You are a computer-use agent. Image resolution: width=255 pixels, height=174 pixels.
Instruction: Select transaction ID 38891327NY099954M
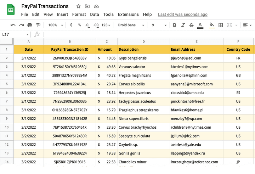click(70, 75)
